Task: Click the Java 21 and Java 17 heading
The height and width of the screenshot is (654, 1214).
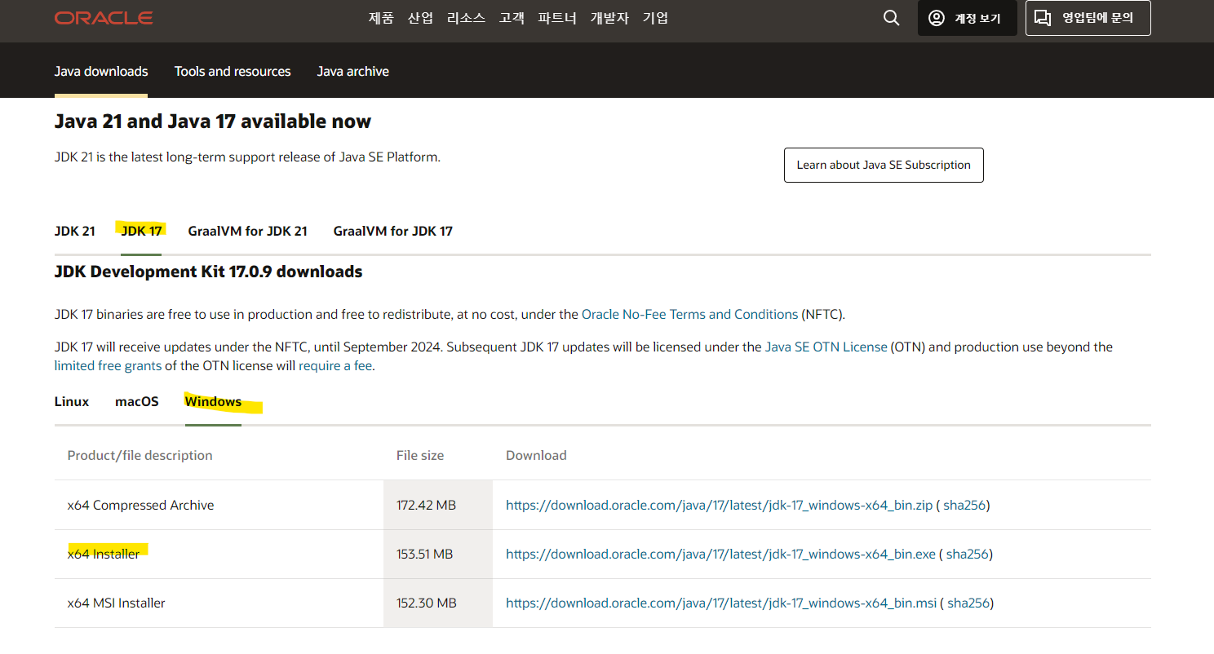Action: 213,122
